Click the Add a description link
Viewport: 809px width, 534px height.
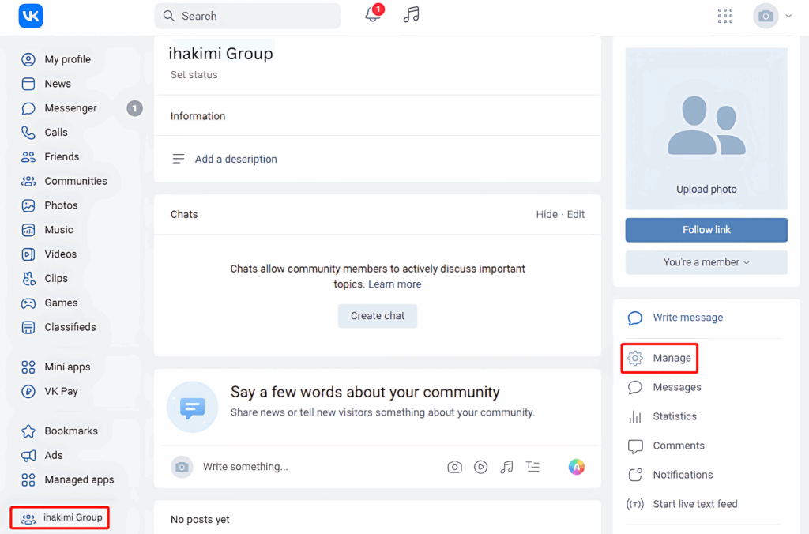tap(235, 159)
